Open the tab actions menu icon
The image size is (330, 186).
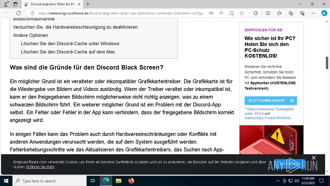coord(15,4)
